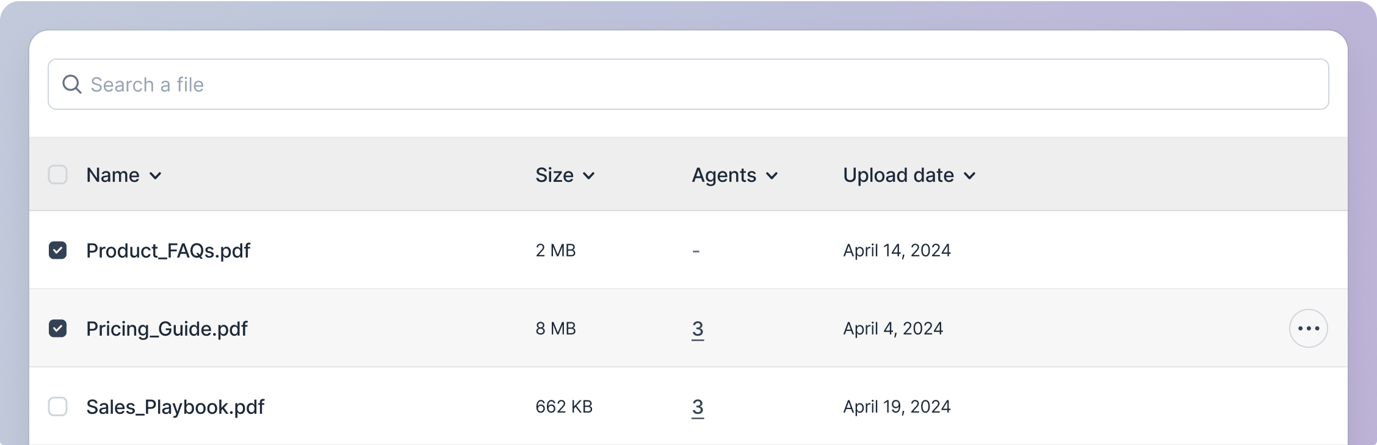Viewport: 1377px width, 445px height.
Task: Click the magnifying glass search icon
Action: tap(72, 84)
